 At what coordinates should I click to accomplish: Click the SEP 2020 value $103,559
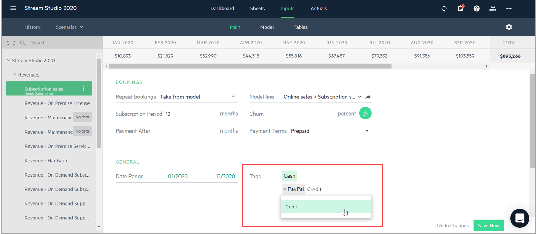(464, 56)
